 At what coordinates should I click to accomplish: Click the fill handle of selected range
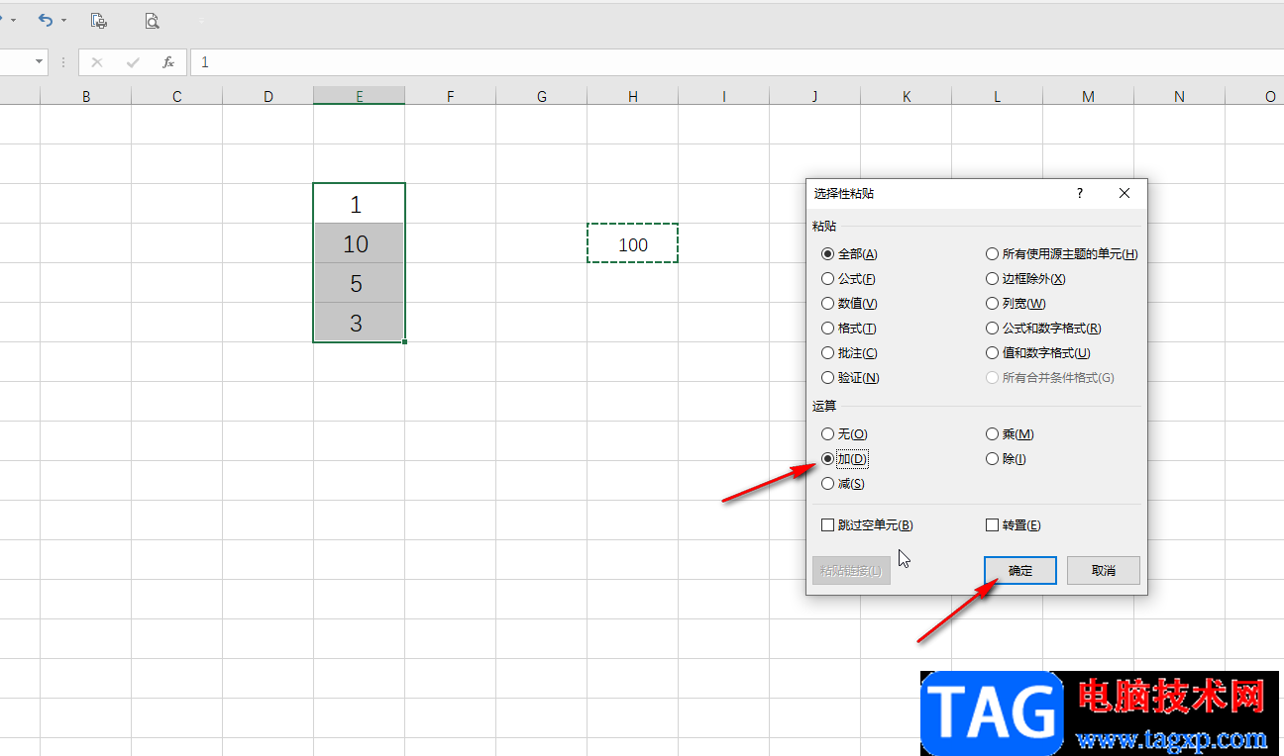point(405,342)
